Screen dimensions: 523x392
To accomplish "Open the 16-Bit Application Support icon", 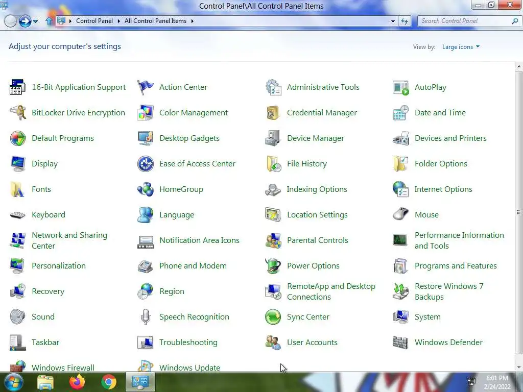I will 18,87.
